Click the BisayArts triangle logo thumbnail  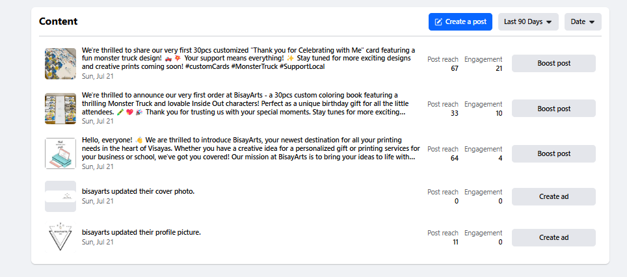point(60,237)
